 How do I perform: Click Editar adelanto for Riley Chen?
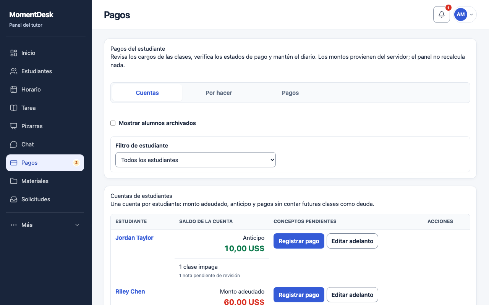(352, 295)
